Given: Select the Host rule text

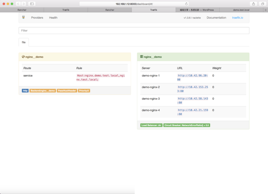Looking at the screenshot, I should coord(100,77).
